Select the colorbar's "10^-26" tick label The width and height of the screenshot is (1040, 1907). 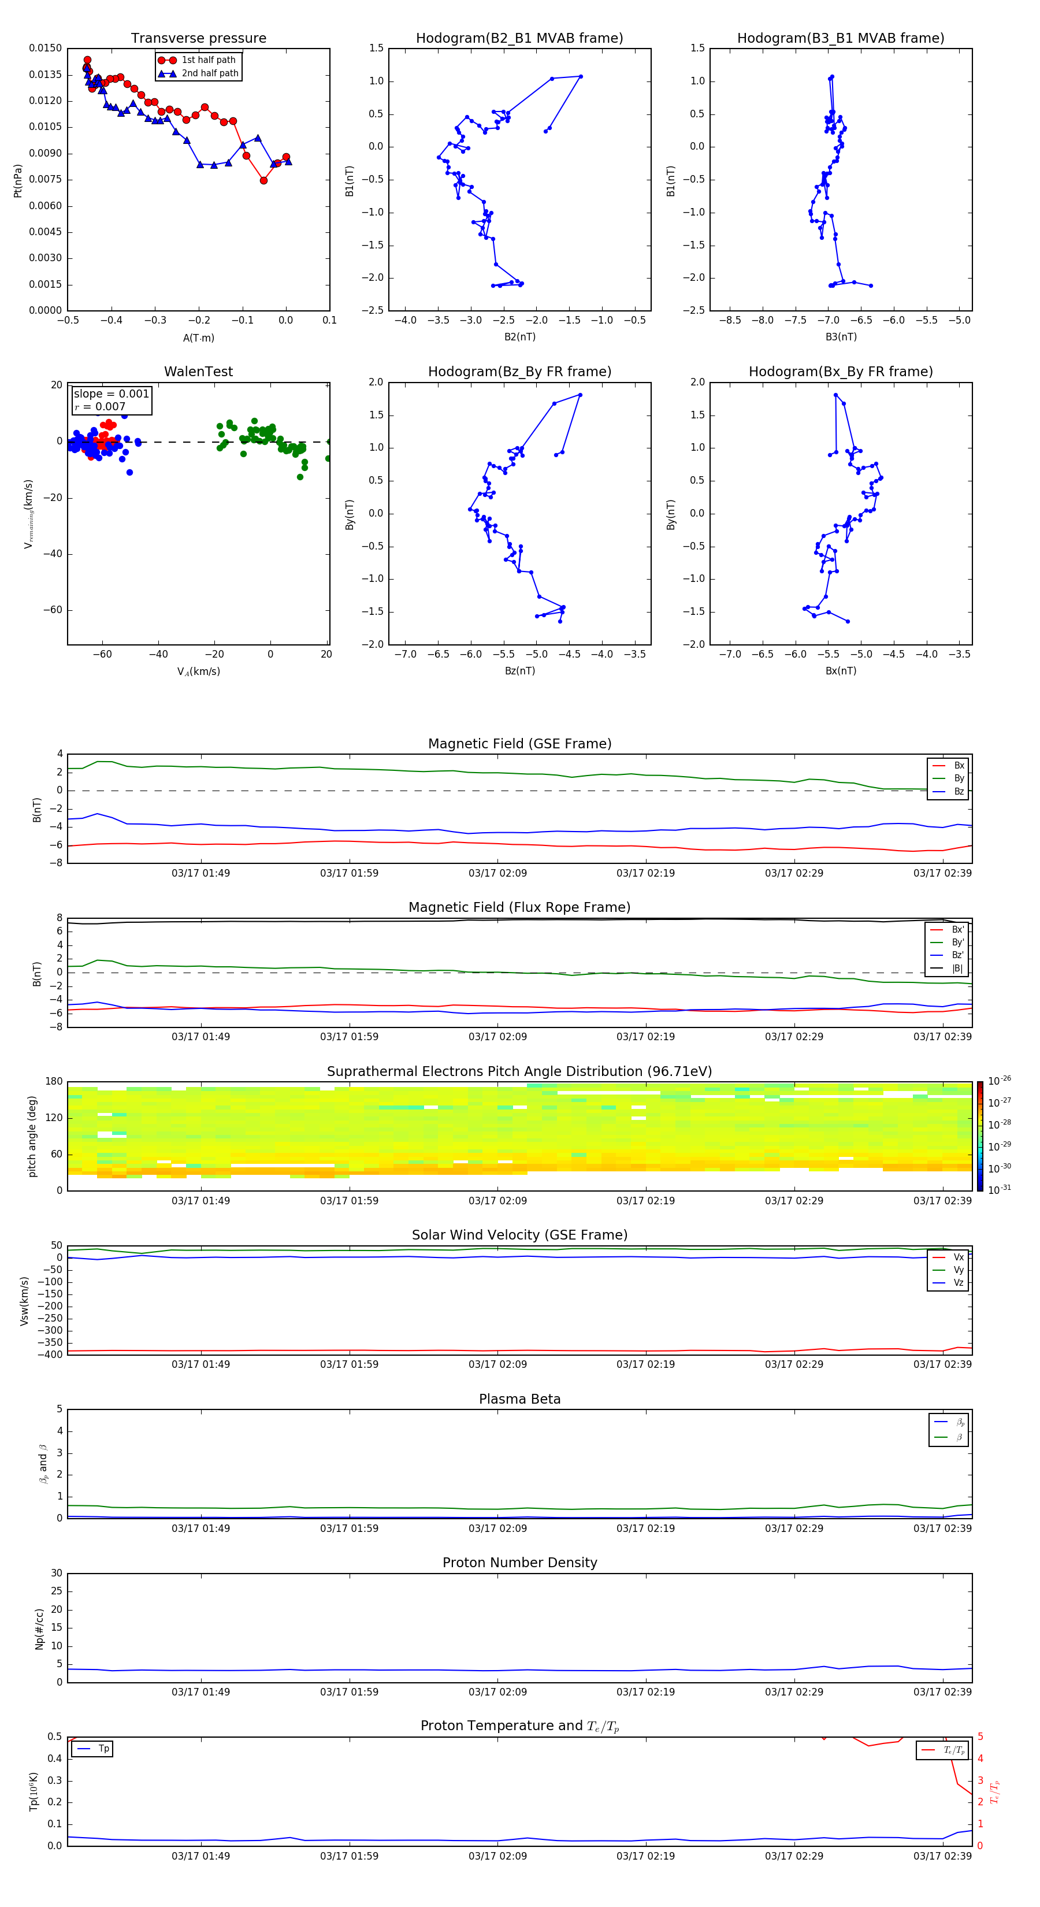tap(1000, 1080)
